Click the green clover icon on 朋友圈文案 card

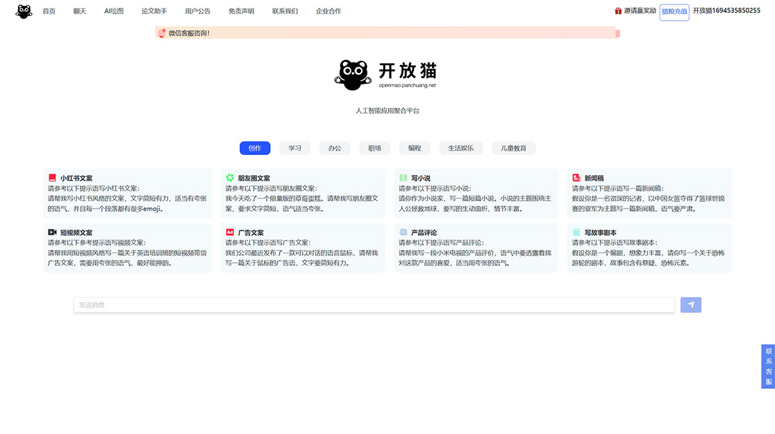(x=229, y=178)
